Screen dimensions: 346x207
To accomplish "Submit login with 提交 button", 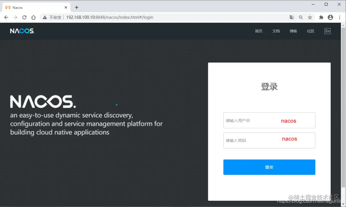I will (x=269, y=167).
